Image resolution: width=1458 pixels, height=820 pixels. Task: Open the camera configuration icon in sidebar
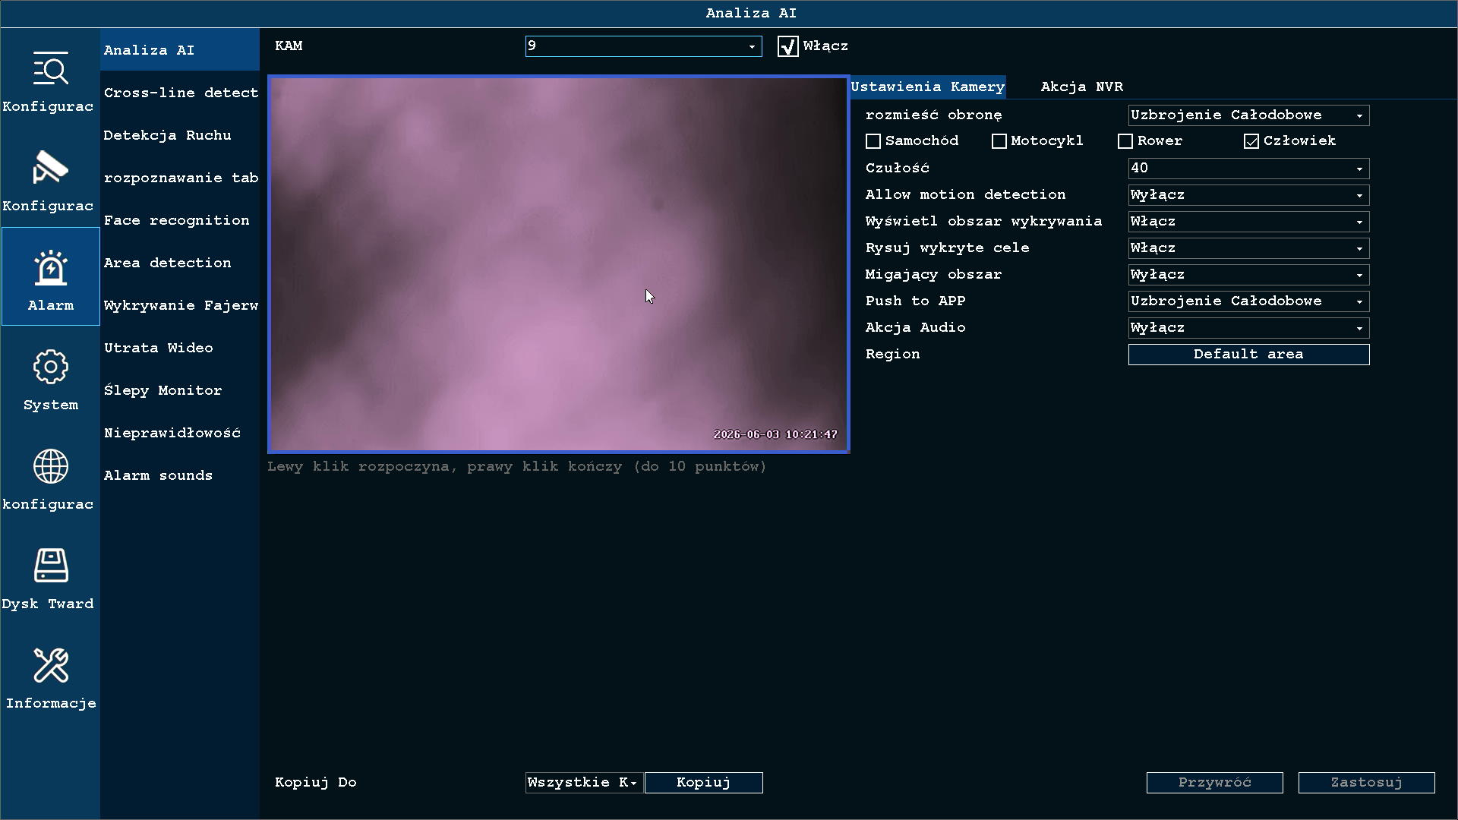coord(50,168)
